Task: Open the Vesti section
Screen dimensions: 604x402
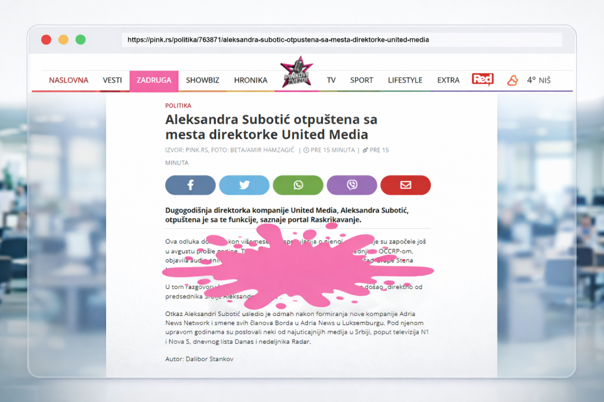Action: [112, 80]
